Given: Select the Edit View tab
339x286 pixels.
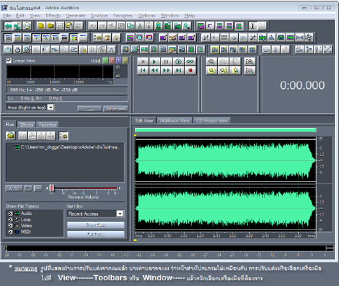Looking at the screenshot, I should point(144,120).
